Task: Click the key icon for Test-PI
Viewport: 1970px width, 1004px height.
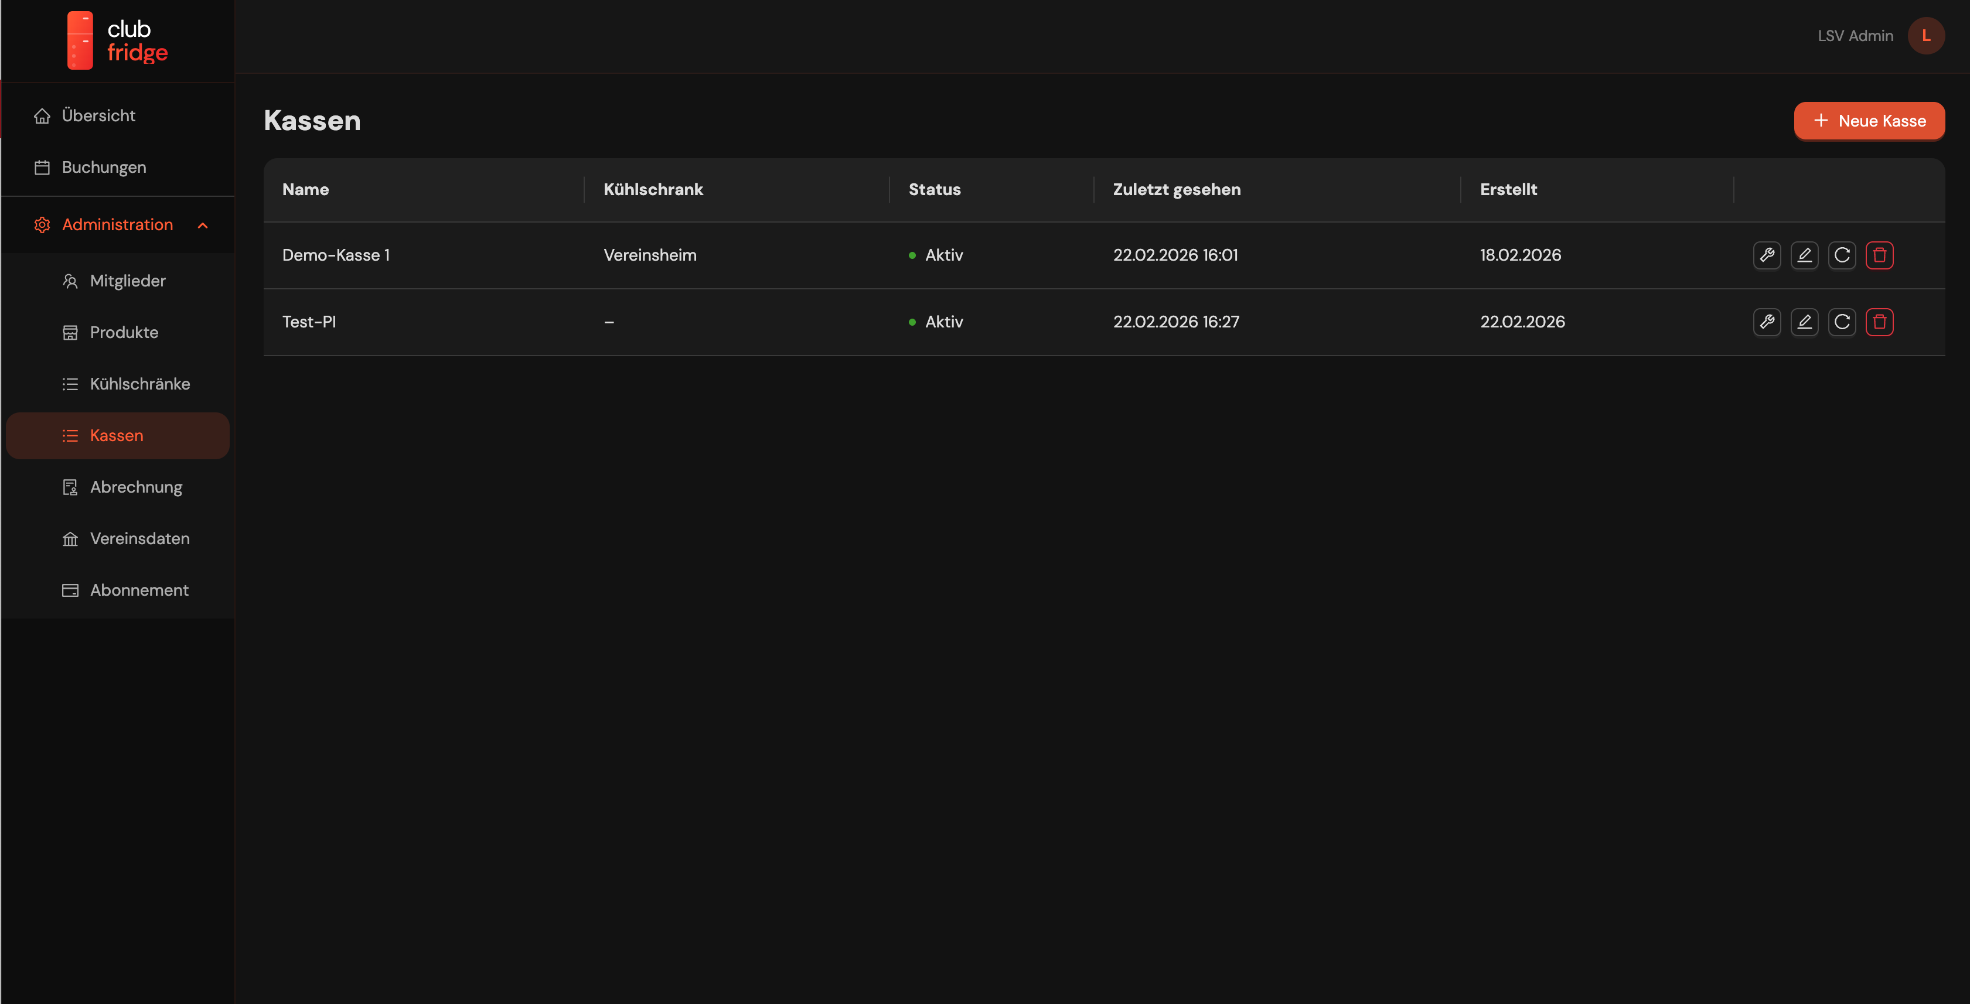Action: click(x=1767, y=322)
